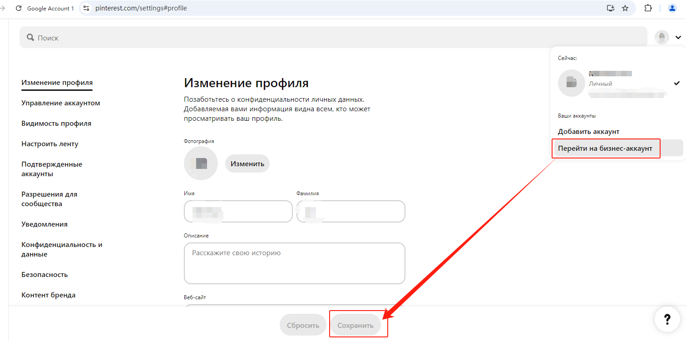The width and height of the screenshot is (686, 341).
Task: Collapse the accounts dropdown chevron
Action: 678,38
